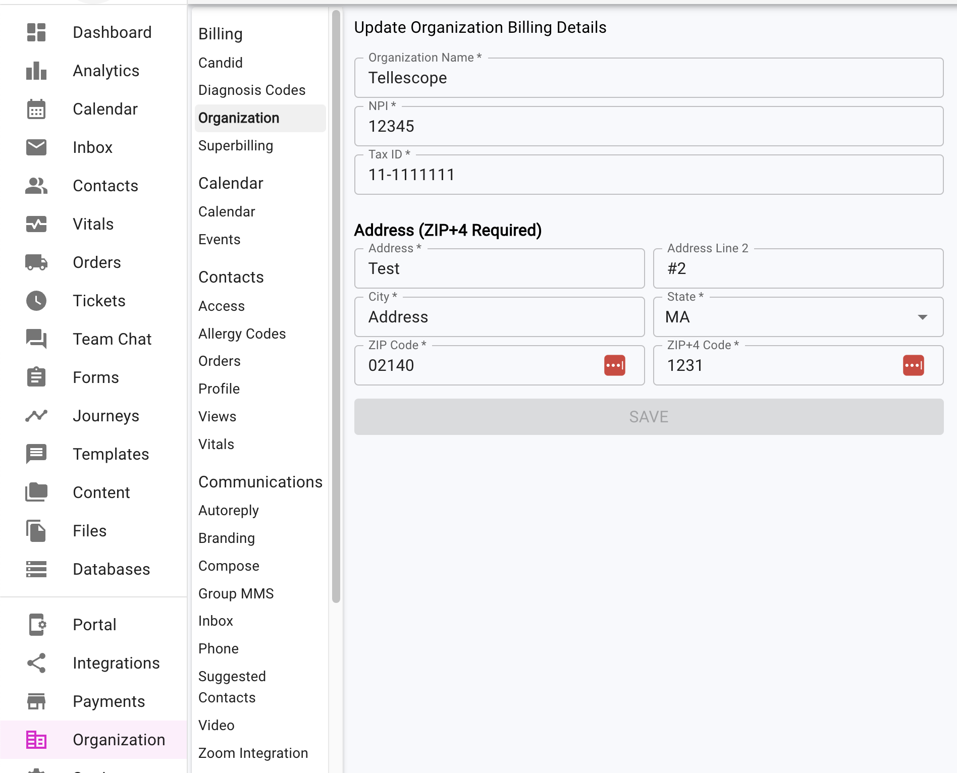Screen dimensions: 957x773
Task: Open Compose settings
Action: coord(229,566)
